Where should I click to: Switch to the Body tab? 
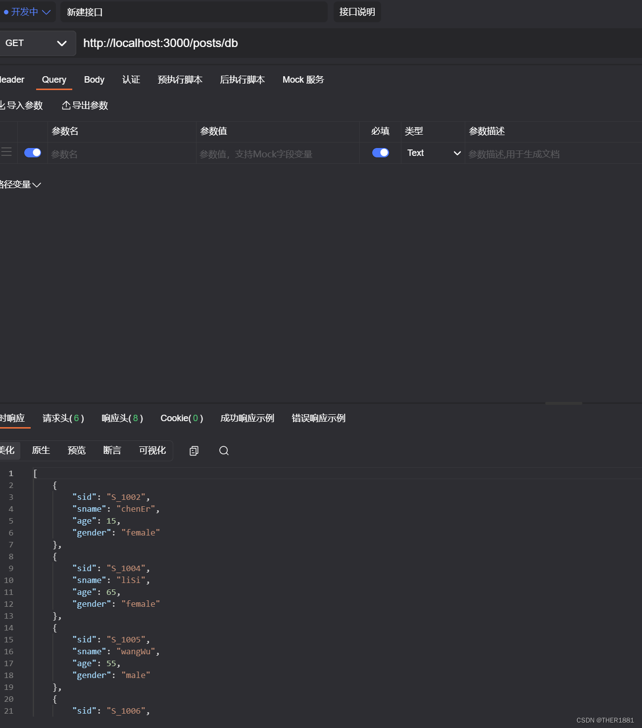coord(94,80)
